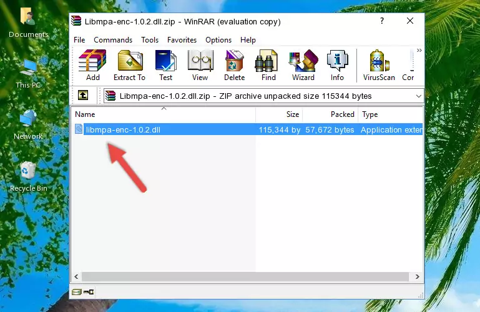This screenshot has width=480, height=312.
Task: Sort by Packed column header
Action: pyautogui.click(x=330, y=114)
